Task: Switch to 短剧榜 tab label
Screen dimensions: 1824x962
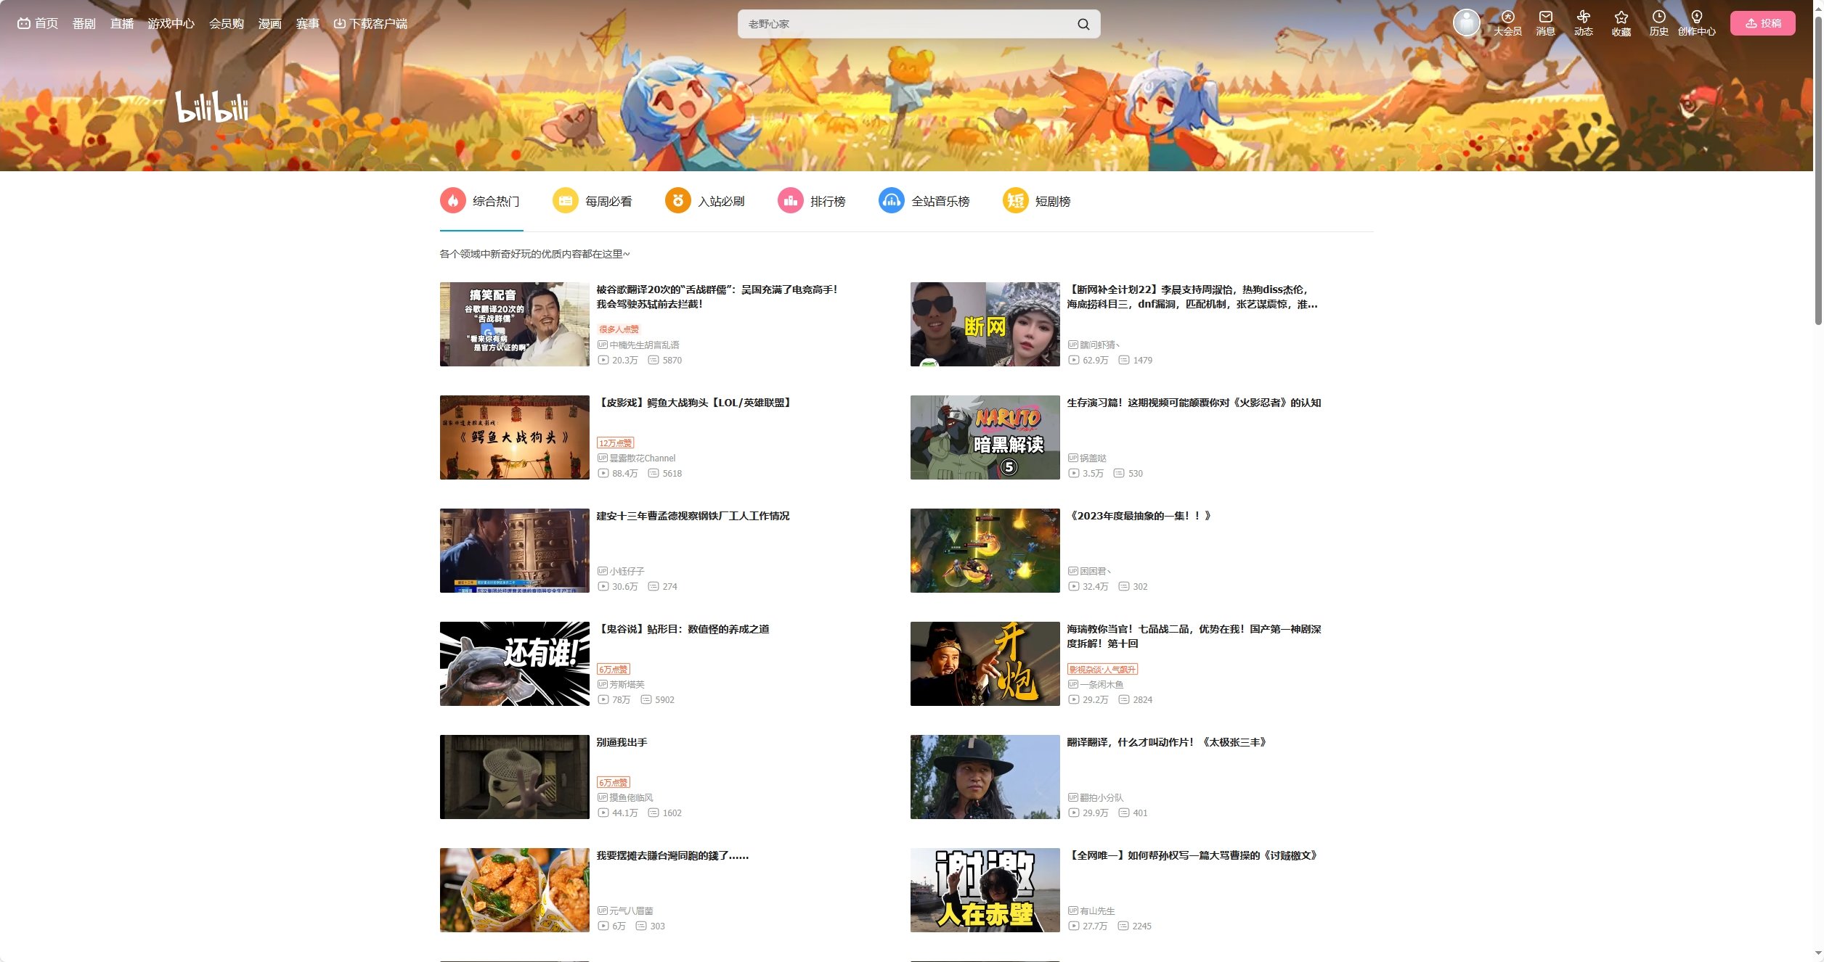Action: pyautogui.click(x=1053, y=201)
